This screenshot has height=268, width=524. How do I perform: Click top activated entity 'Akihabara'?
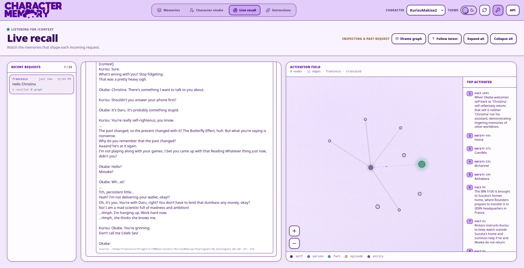click(490, 177)
